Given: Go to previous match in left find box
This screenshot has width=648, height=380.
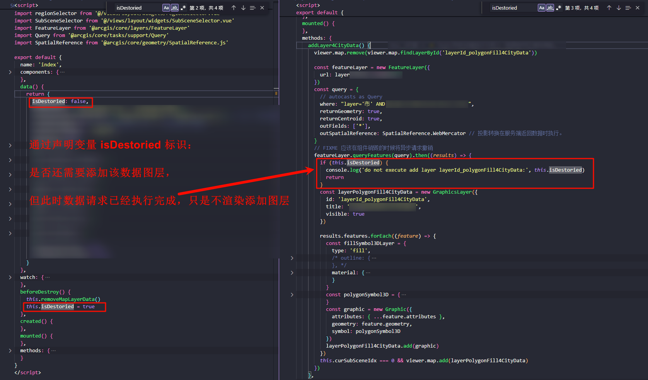Looking at the screenshot, I should [x=234, y=8].
